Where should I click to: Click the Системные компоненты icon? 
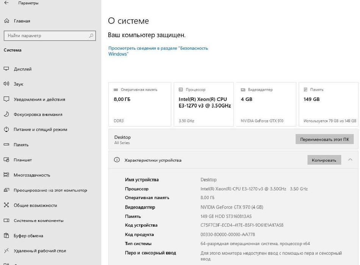tap(6, 220)
